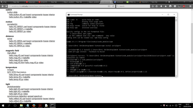The height and width of the screenshot is (108, 193).
Task: Open the Adblock Plus toolbar icon
Action: tap(184, 6)
